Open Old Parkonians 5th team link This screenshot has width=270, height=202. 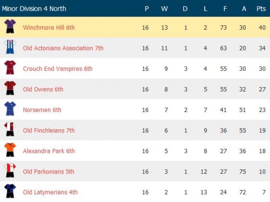point(48,172)
